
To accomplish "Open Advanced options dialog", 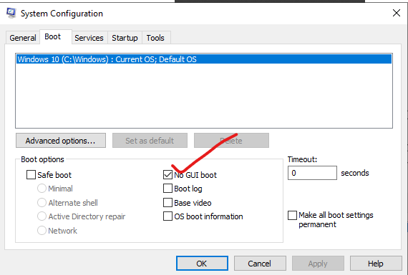I will click(x=61, y=141).
